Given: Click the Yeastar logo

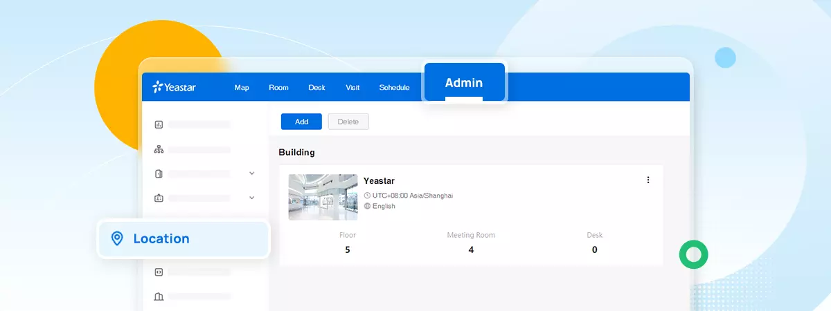Looking at the screenshot, I should (175, 87).
